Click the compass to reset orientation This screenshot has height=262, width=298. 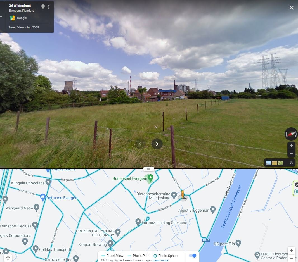coord(291,134)
